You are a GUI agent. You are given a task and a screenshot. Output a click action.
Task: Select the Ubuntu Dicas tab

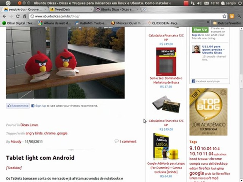(x=117, y=9)
